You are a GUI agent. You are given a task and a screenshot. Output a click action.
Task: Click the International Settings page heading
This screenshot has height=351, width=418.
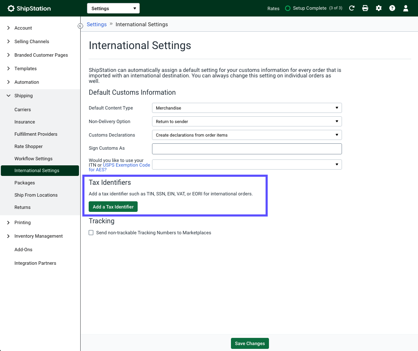(x=140, y=46)
